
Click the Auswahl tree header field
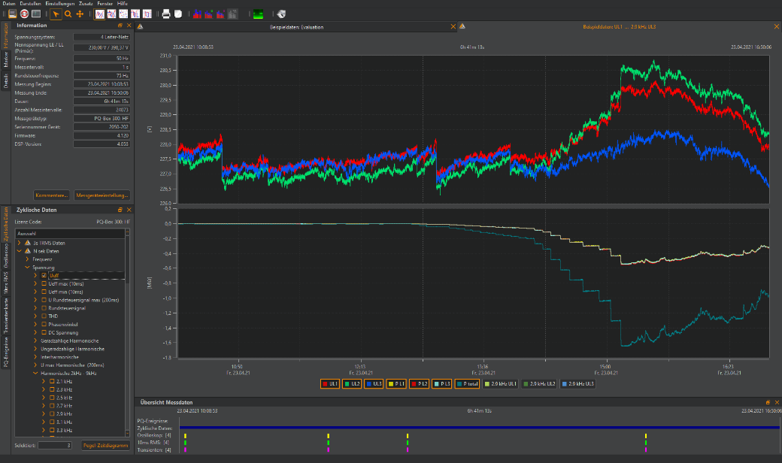pos(70,233)
